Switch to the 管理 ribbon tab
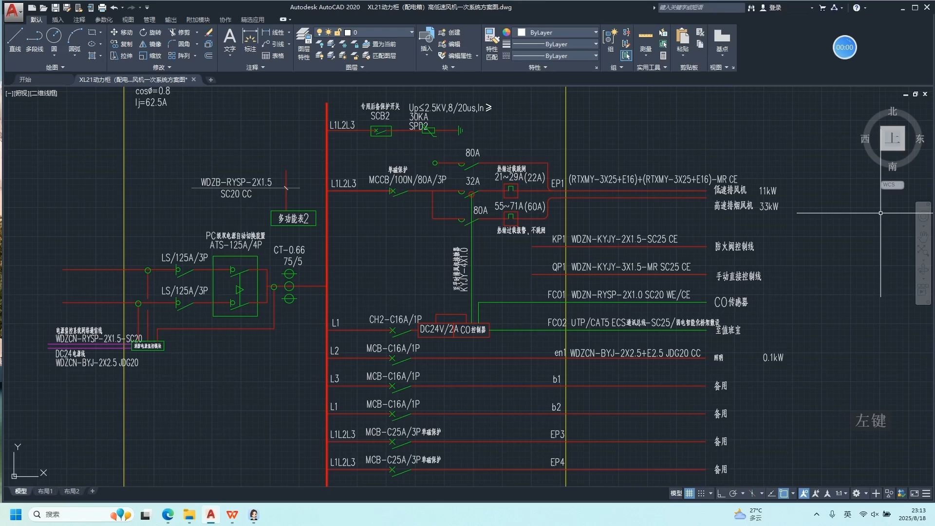 click(x=149, y=19)
